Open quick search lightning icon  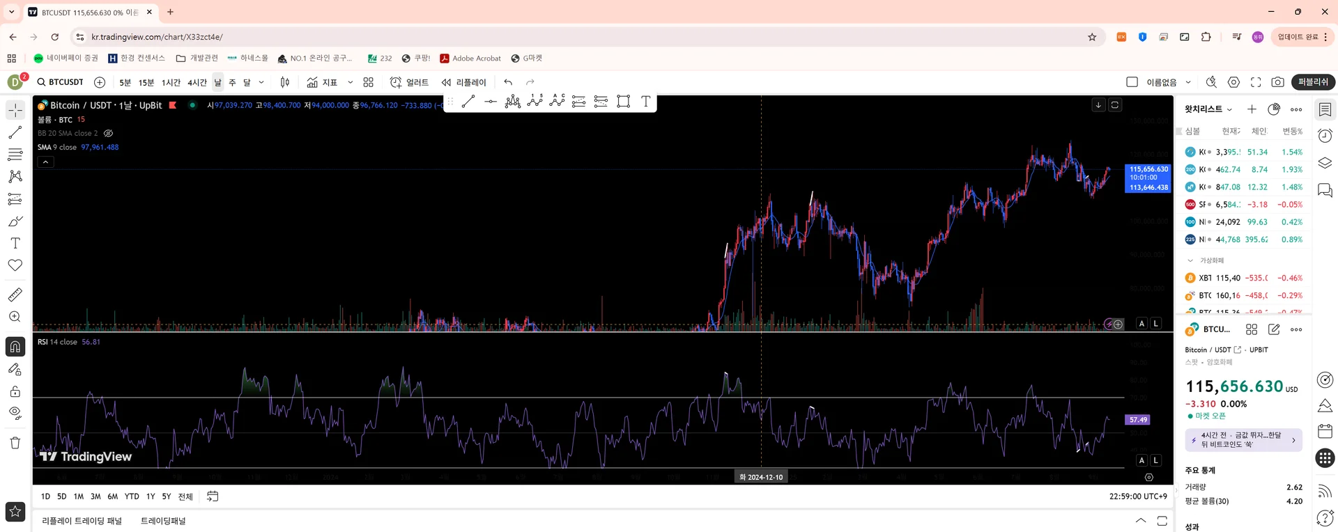1211,82
